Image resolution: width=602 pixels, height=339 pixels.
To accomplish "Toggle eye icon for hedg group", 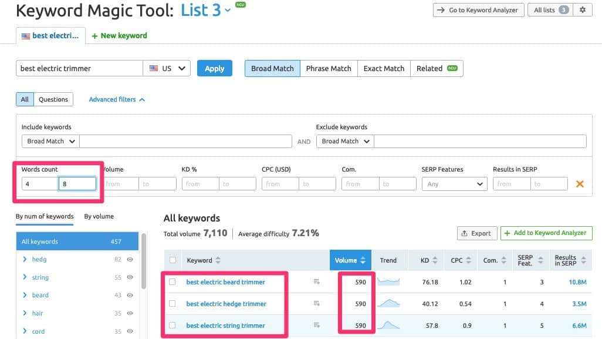I will (x=130, y=260).
